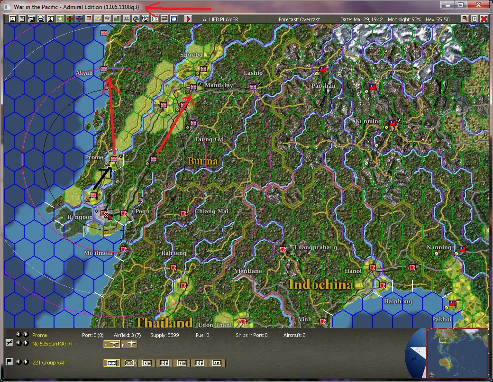Click the green and red flag icon
Image resolution: width=493 pixels, height=382 pixels.
465,19
